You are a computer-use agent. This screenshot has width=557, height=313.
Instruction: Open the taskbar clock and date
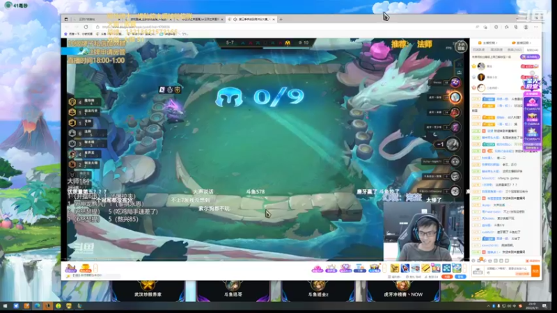click(532, 306)
